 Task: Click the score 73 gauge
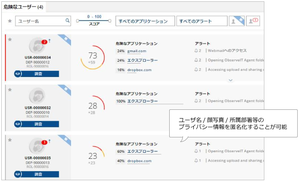pos(93,57)
